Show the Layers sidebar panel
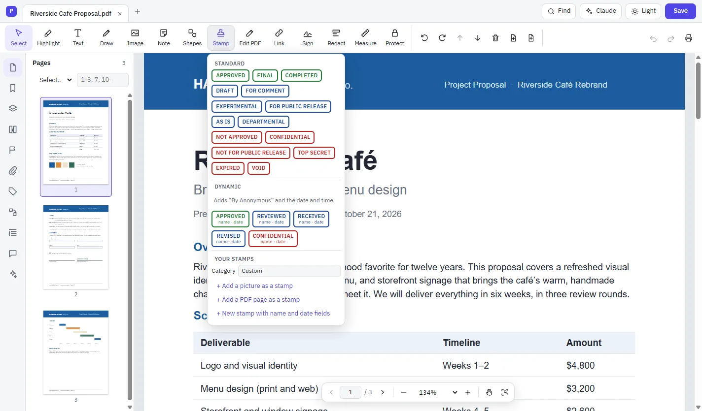Image resolution: width=702 pixels, height=411 pixels. click(x=13, y=109)
